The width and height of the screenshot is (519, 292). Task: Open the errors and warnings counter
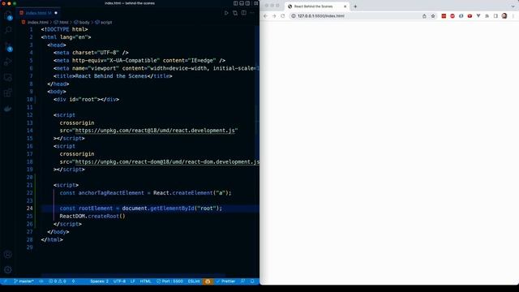(58, 281)
